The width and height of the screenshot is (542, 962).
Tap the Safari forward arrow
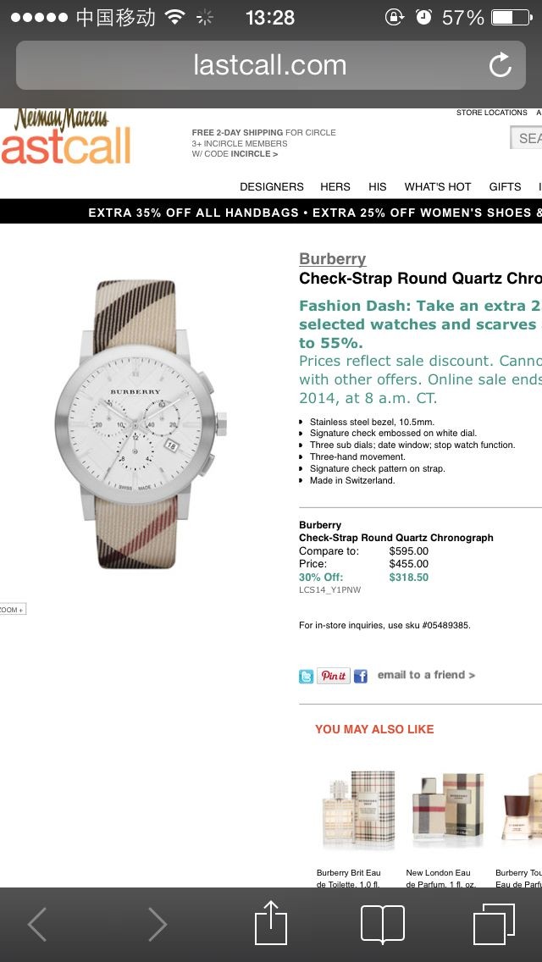158,924
